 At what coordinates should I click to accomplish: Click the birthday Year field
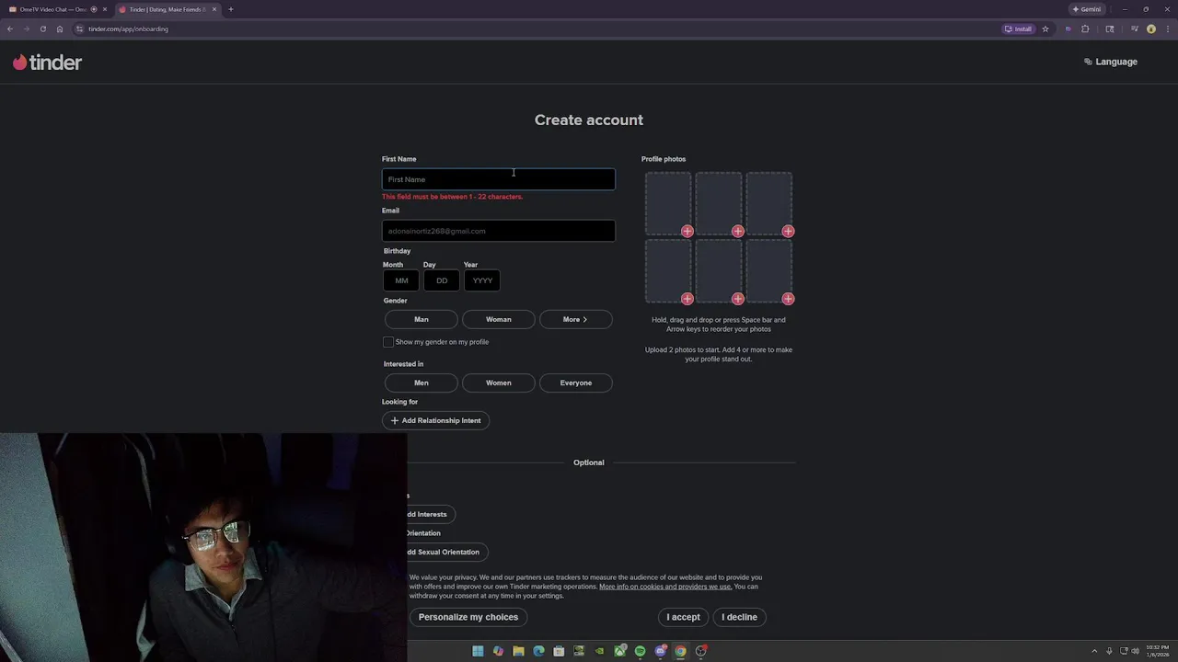[482, 280]
